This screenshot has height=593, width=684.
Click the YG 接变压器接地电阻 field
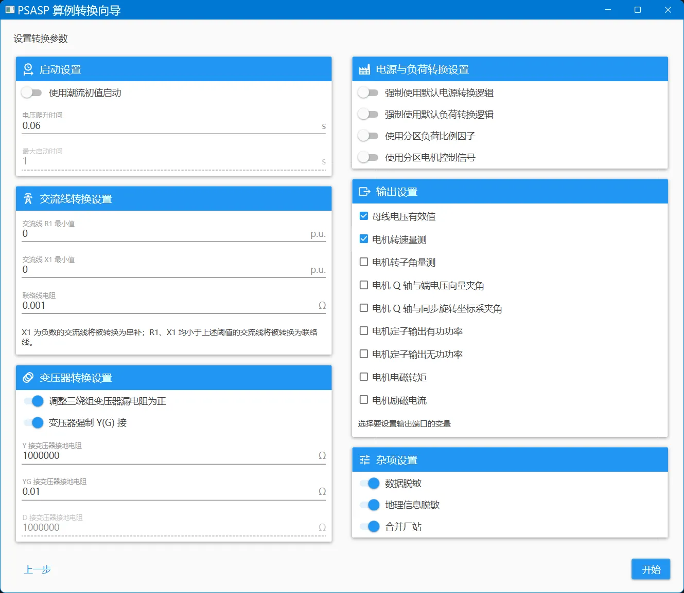tap(174, 489)
